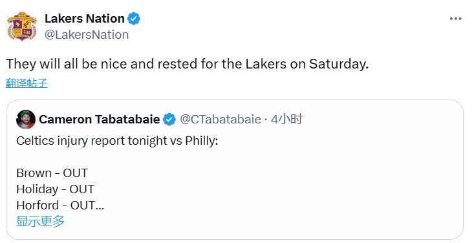Click the "They will all be nice" post text
This screenshot has width=476, height=243.
point(187,64)
